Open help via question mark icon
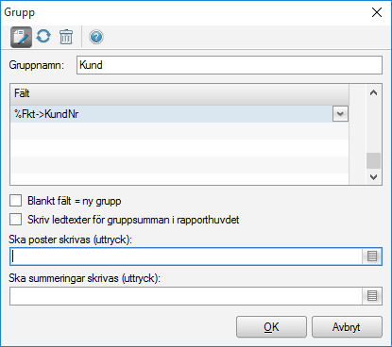Screen dimensions: 392x347 click(x=96, y=37)
